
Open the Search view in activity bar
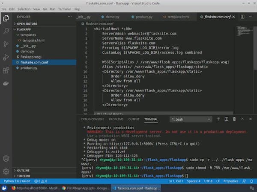[x=6, y=31]
